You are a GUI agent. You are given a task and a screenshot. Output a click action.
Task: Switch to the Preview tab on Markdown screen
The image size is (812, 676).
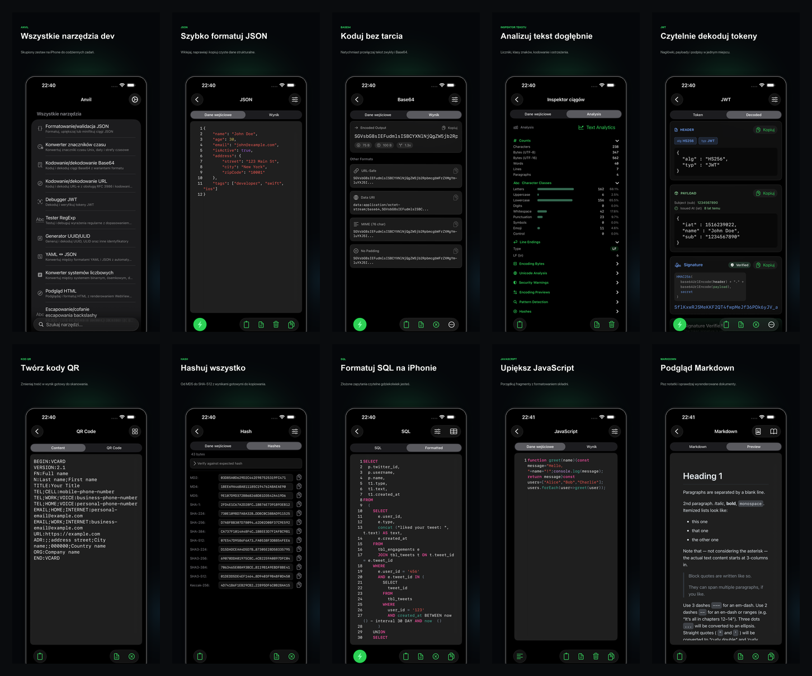[754, 447]
